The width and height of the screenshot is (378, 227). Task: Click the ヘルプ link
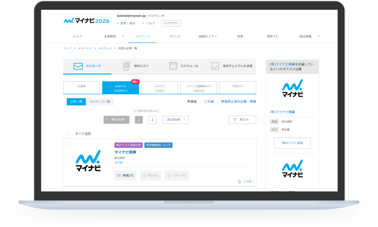pos(150,23)
